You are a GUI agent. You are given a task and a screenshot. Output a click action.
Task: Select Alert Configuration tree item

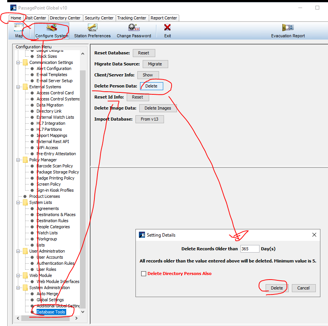(54, 68)
